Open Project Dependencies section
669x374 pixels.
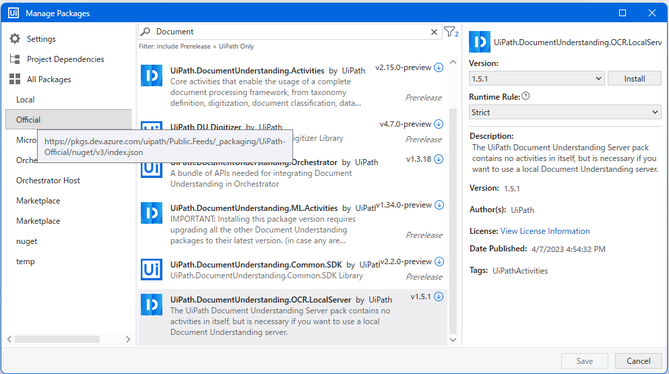65,59
